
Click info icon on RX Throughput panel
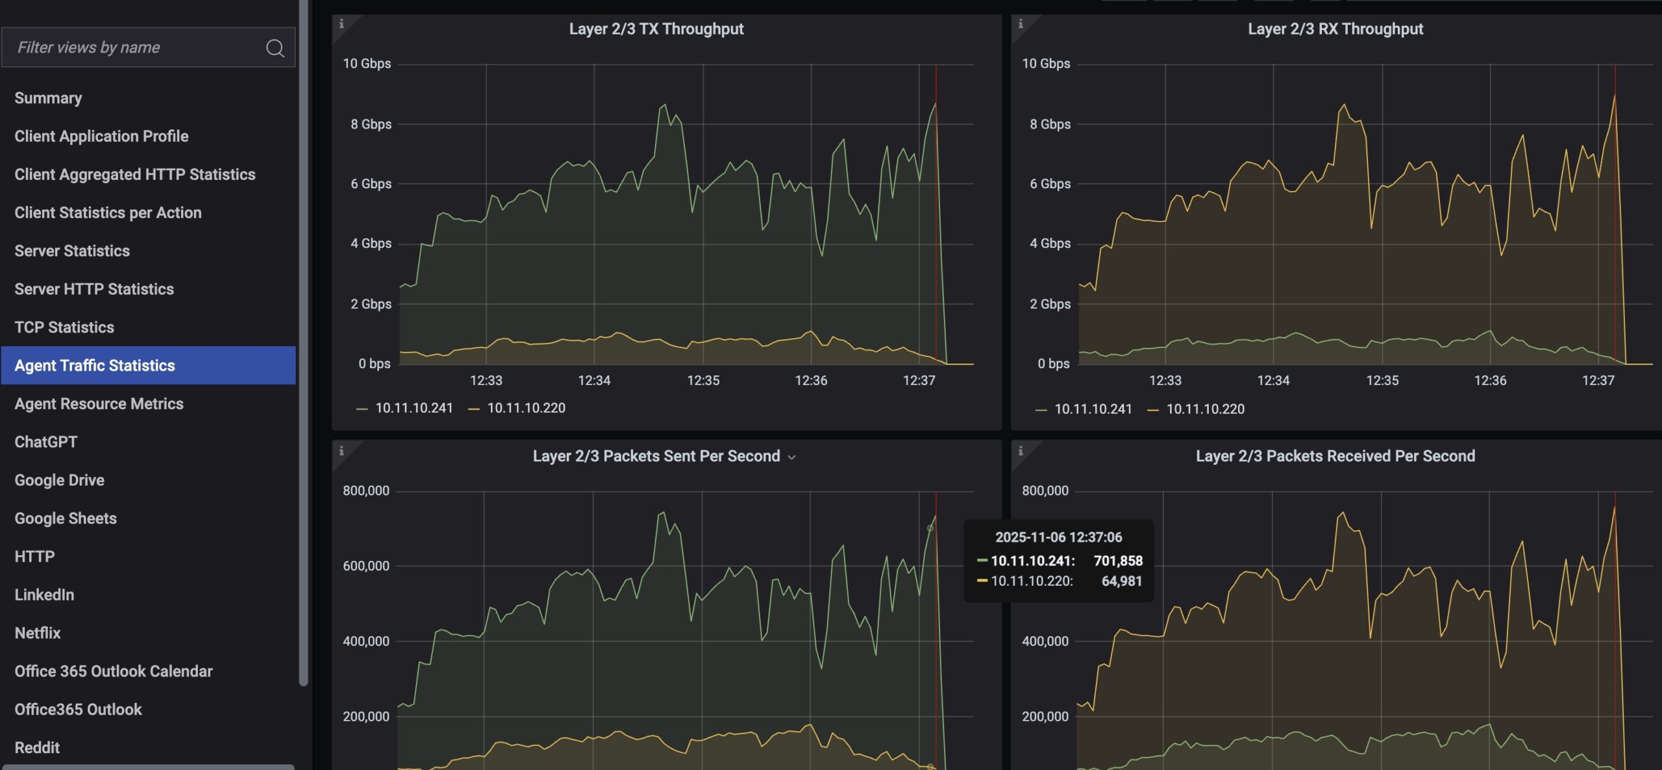click(1021, 24)
